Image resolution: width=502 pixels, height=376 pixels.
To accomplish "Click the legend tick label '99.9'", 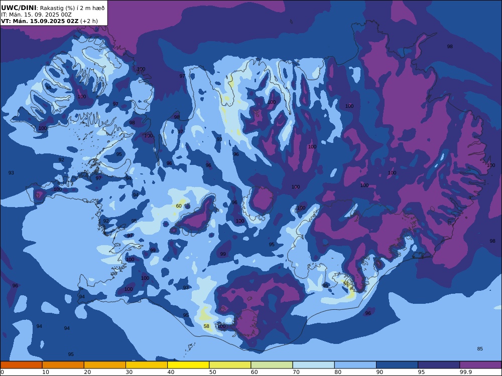I will coord(465,372).
